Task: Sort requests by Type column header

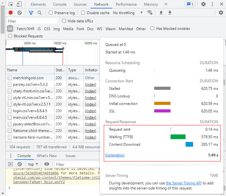Action: [75, 70]
